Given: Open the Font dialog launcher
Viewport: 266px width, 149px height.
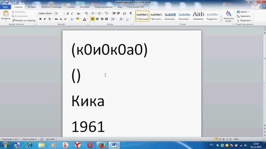Looking at the screenshot, I should 88,25.
